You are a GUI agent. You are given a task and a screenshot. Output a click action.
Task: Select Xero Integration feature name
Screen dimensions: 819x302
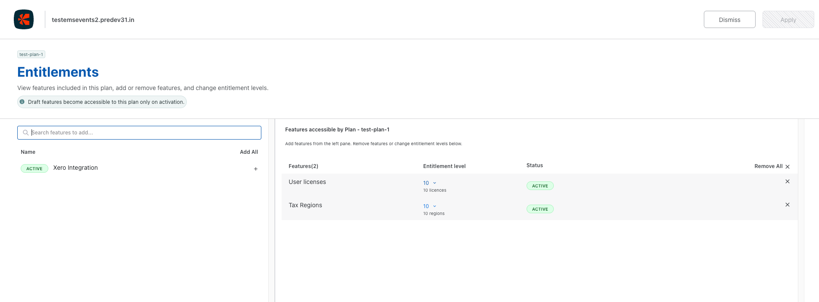(75, 168)
